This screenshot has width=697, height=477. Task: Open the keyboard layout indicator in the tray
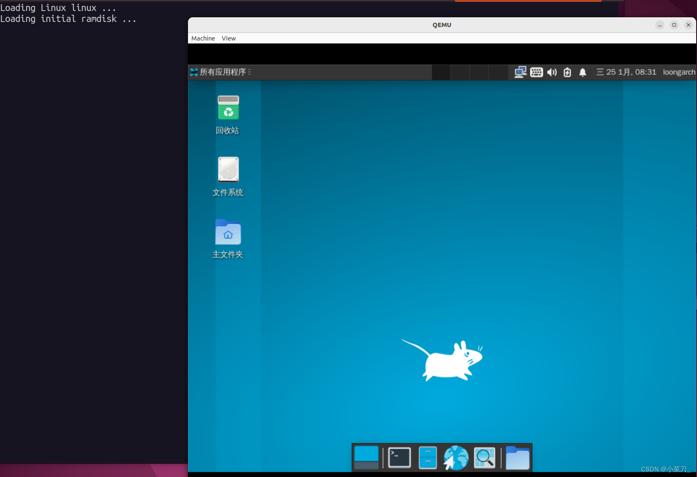pos(536,72)
